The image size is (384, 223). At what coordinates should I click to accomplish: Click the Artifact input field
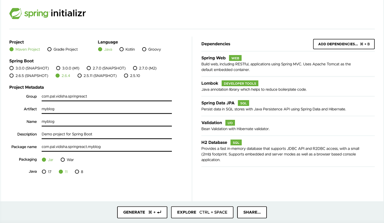coord(106,109)
